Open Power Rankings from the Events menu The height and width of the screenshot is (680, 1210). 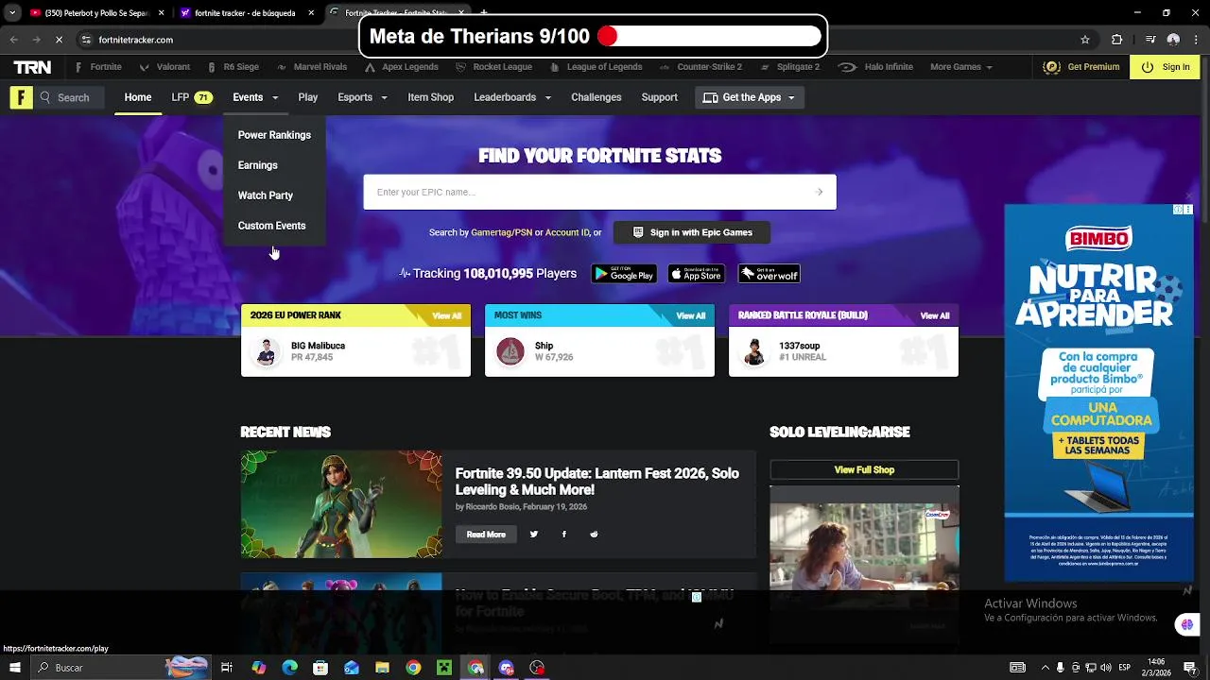pos(274,135)
